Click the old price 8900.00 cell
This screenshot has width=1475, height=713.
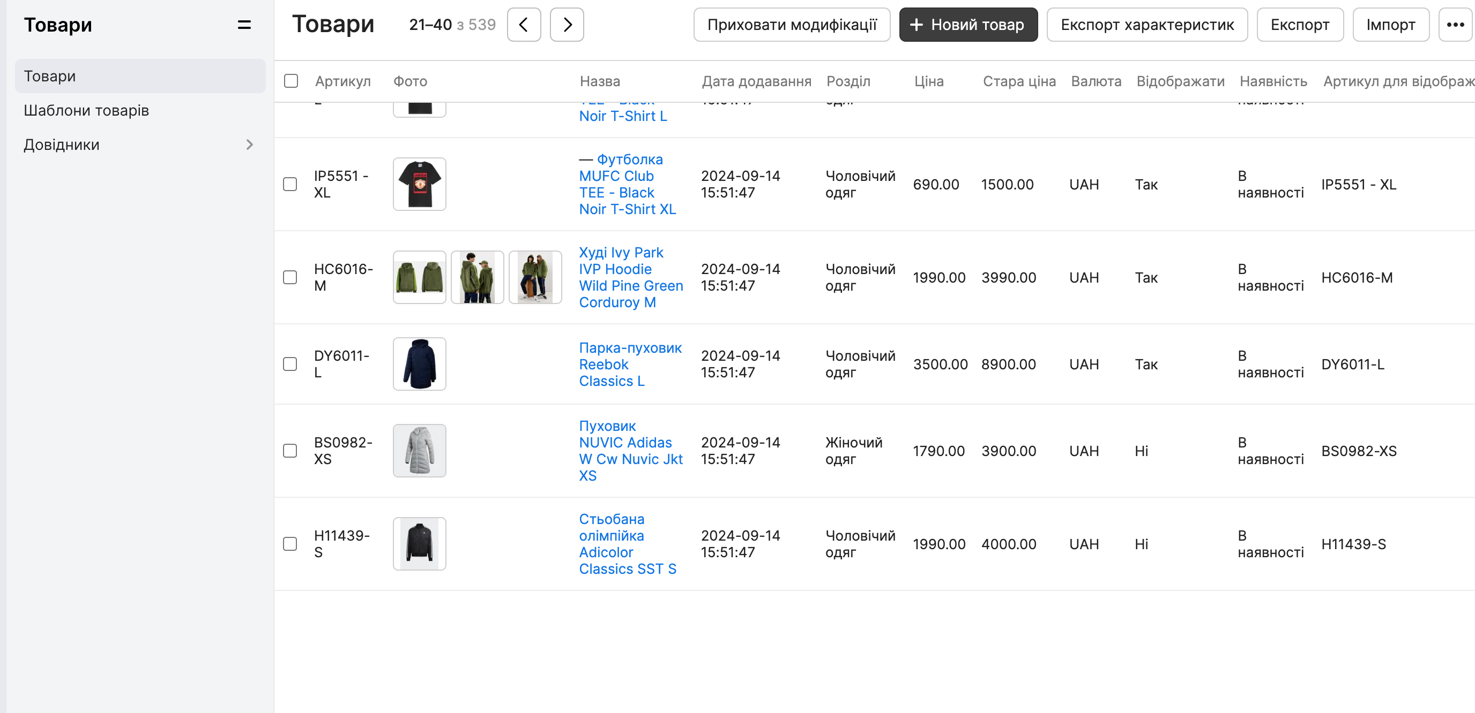1008,364
